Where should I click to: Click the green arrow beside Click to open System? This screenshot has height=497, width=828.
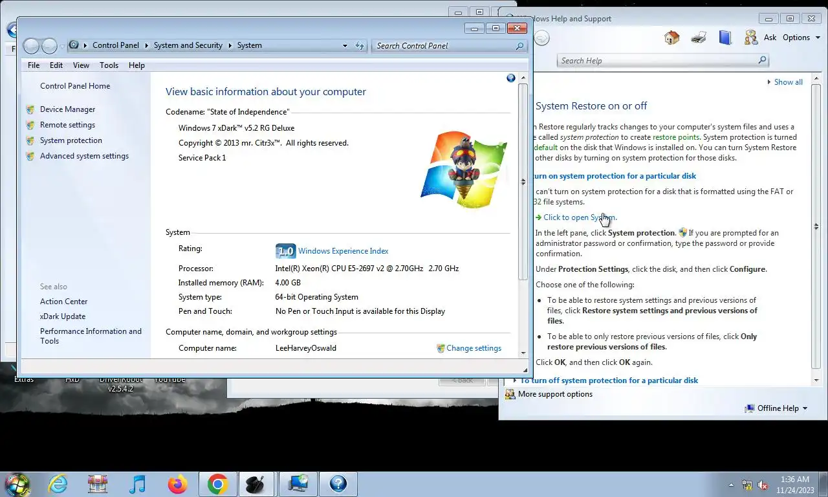pos(538,217)
